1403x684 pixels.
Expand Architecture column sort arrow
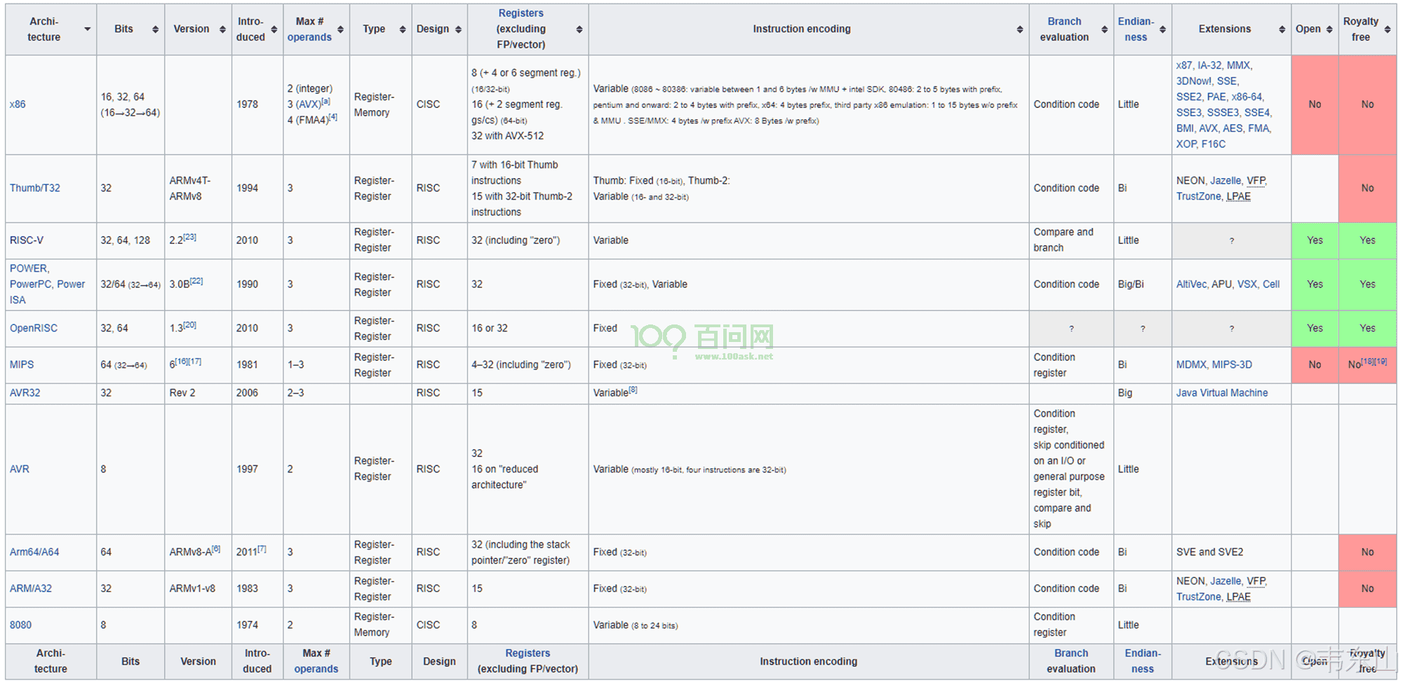click(88, 29)
